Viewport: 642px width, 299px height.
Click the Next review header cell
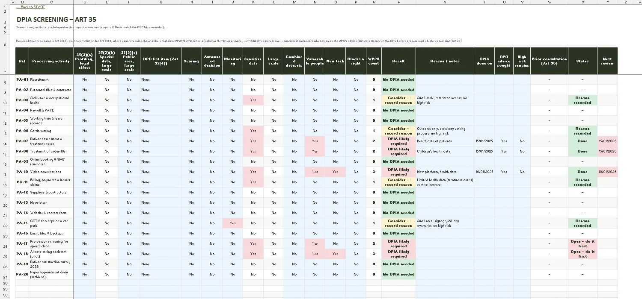[x=608, y=61]
